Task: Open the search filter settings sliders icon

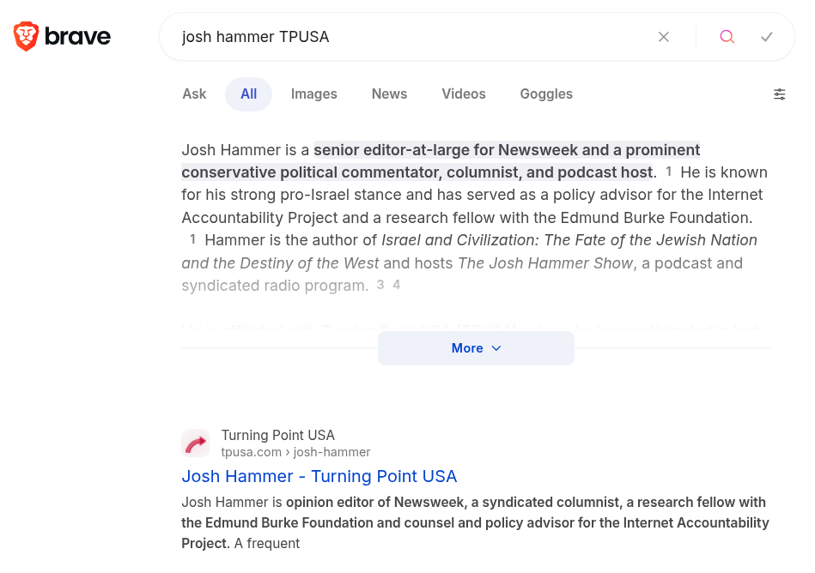Action: click(779, 94)
